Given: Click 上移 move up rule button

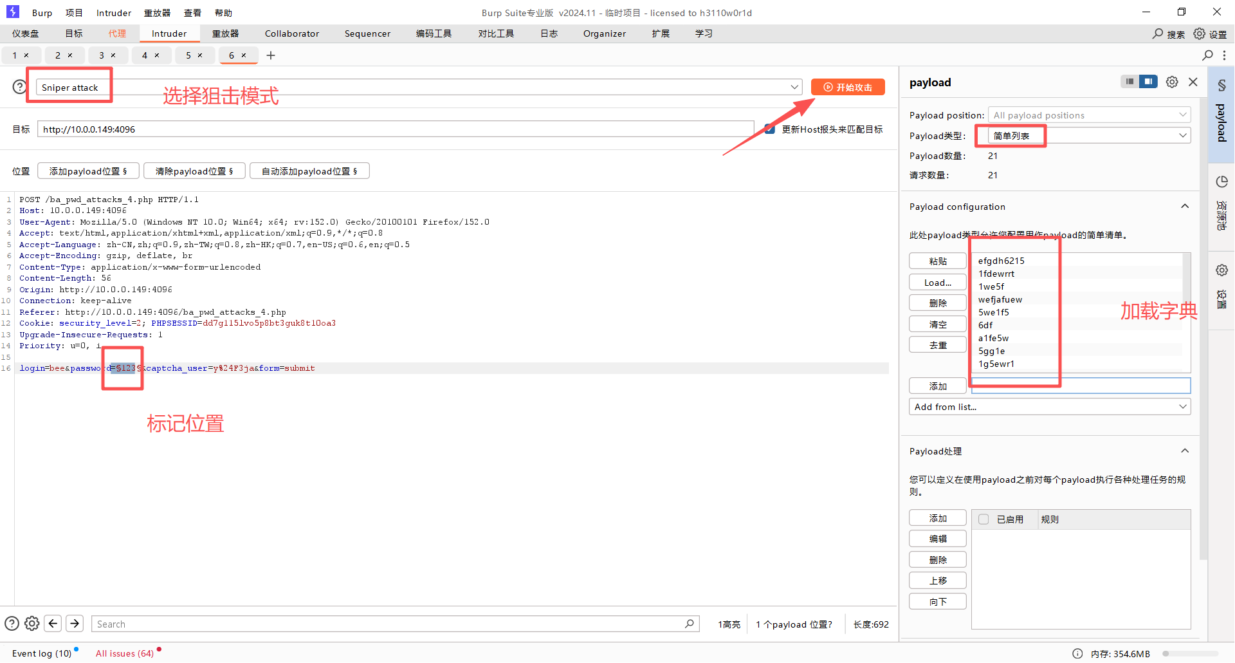Looking at the screenshot, I should coord(938,581).
